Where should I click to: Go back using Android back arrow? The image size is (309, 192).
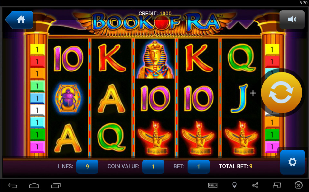(13, 185)
